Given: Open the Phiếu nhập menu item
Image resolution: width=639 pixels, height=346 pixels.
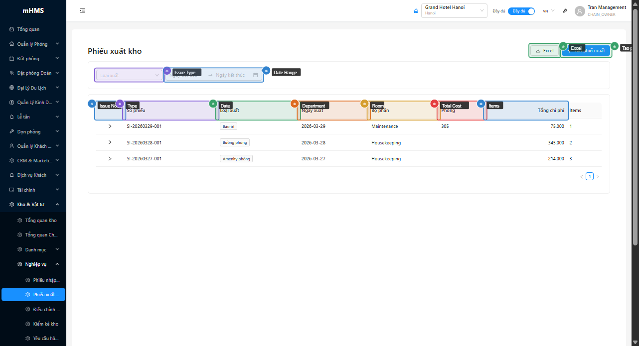Looking at the screenshot, I should coord(46,280).
